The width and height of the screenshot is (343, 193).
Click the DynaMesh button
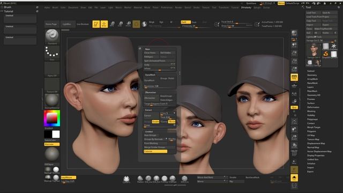pos(151,80)
